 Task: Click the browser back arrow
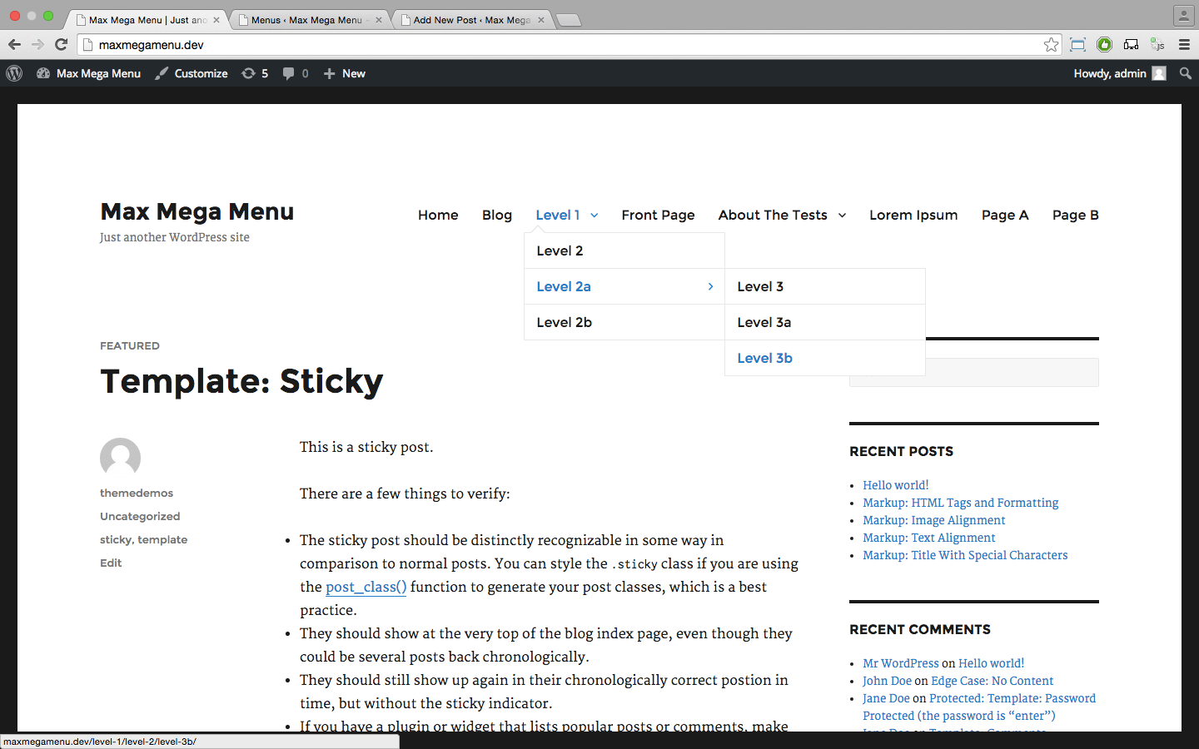[x=14, y=45]
